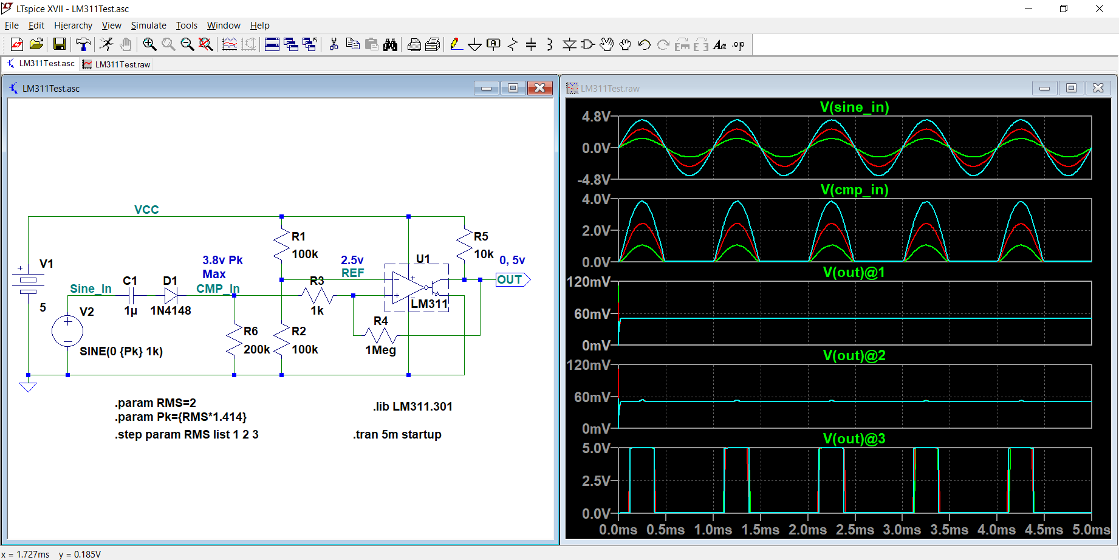Maximize the LM311Test.raw plot window

click(1071, 88)
